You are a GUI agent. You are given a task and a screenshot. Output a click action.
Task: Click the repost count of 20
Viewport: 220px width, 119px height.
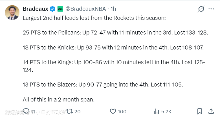[x=78, y=112]
